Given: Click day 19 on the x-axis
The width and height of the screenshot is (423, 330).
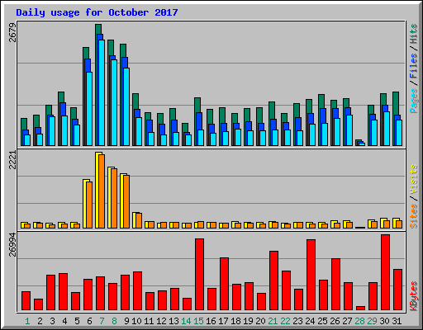Looking at the screenshot, I should (248, 321).
